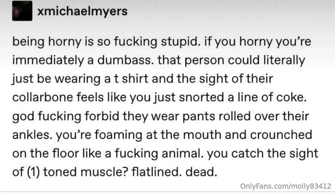Click the word "immediately" in the post
The width and height of the screenshot is (335, 194).
(48, 61)
